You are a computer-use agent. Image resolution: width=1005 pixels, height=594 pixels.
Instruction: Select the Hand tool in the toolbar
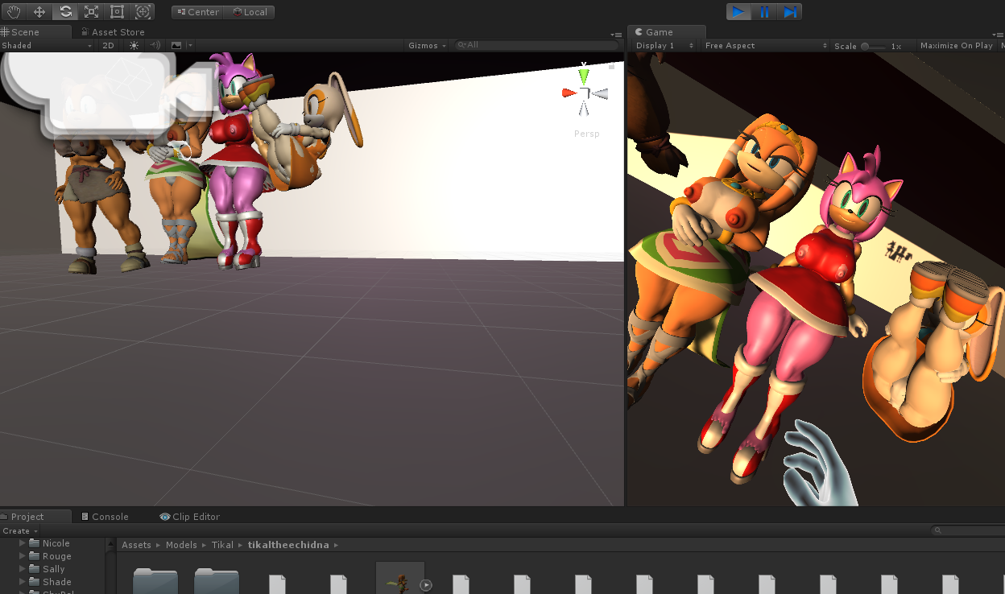point(14,12)
